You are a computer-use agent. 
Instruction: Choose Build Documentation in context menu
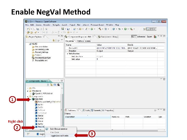click(x=59, y=129)
